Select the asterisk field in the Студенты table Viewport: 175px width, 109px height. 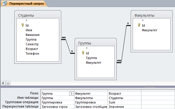[27, 20]
